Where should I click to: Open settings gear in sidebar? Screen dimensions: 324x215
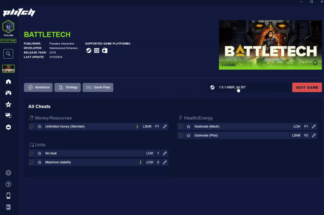coord(8,173)
